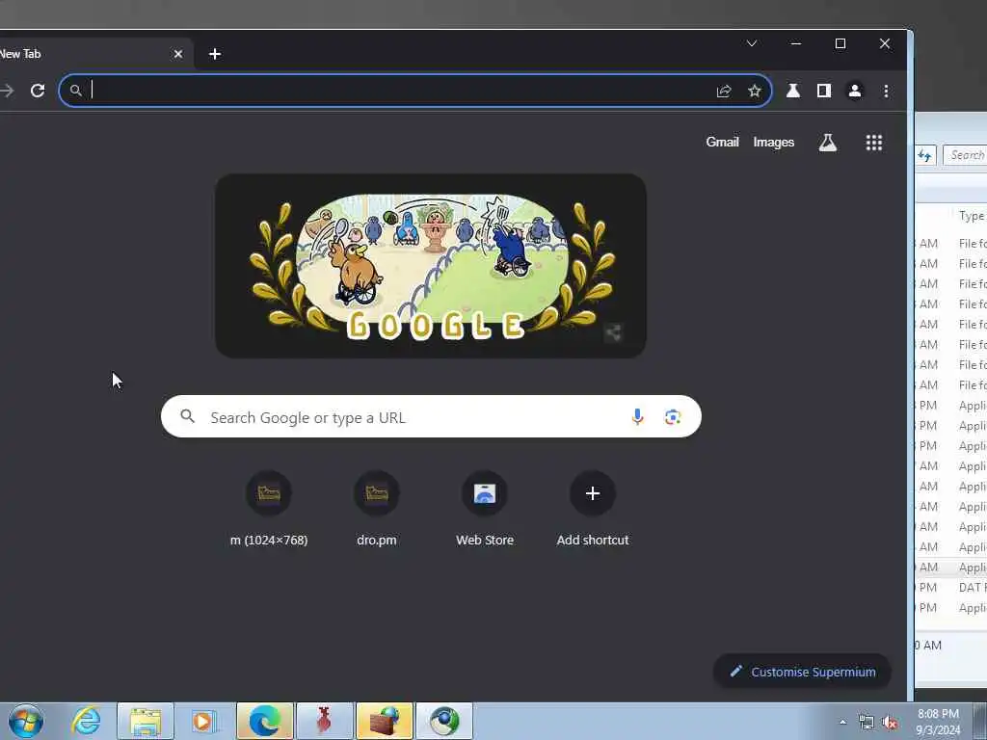Start voice search with microphone icon
Image resolution: width=987 pixels, height=740 pixels.
[638, 416]
